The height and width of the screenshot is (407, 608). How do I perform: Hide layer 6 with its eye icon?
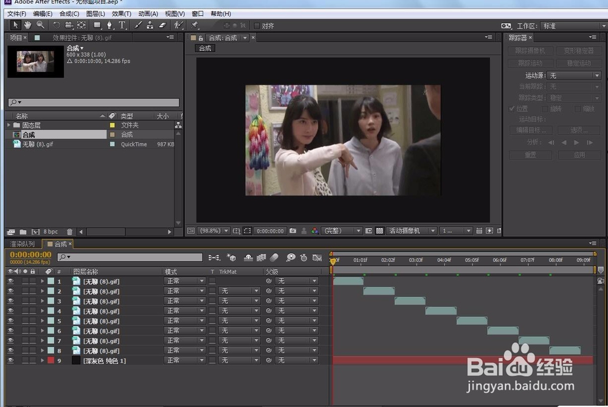pyautogui.click(x=10, y=330)
